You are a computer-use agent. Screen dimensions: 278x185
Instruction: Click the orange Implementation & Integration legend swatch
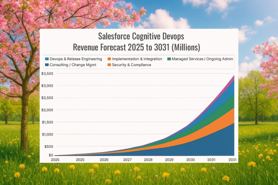tap(109, 59)
